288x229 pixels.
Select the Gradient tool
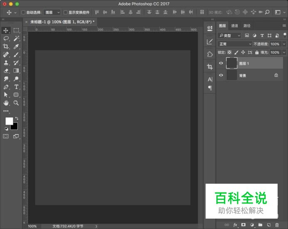[16, 71]
